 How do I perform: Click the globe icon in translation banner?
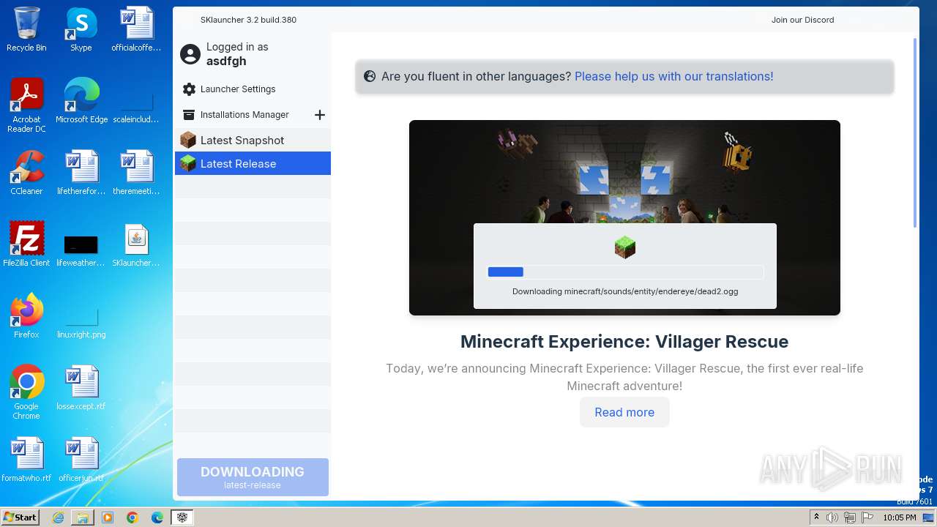[370, 76]
